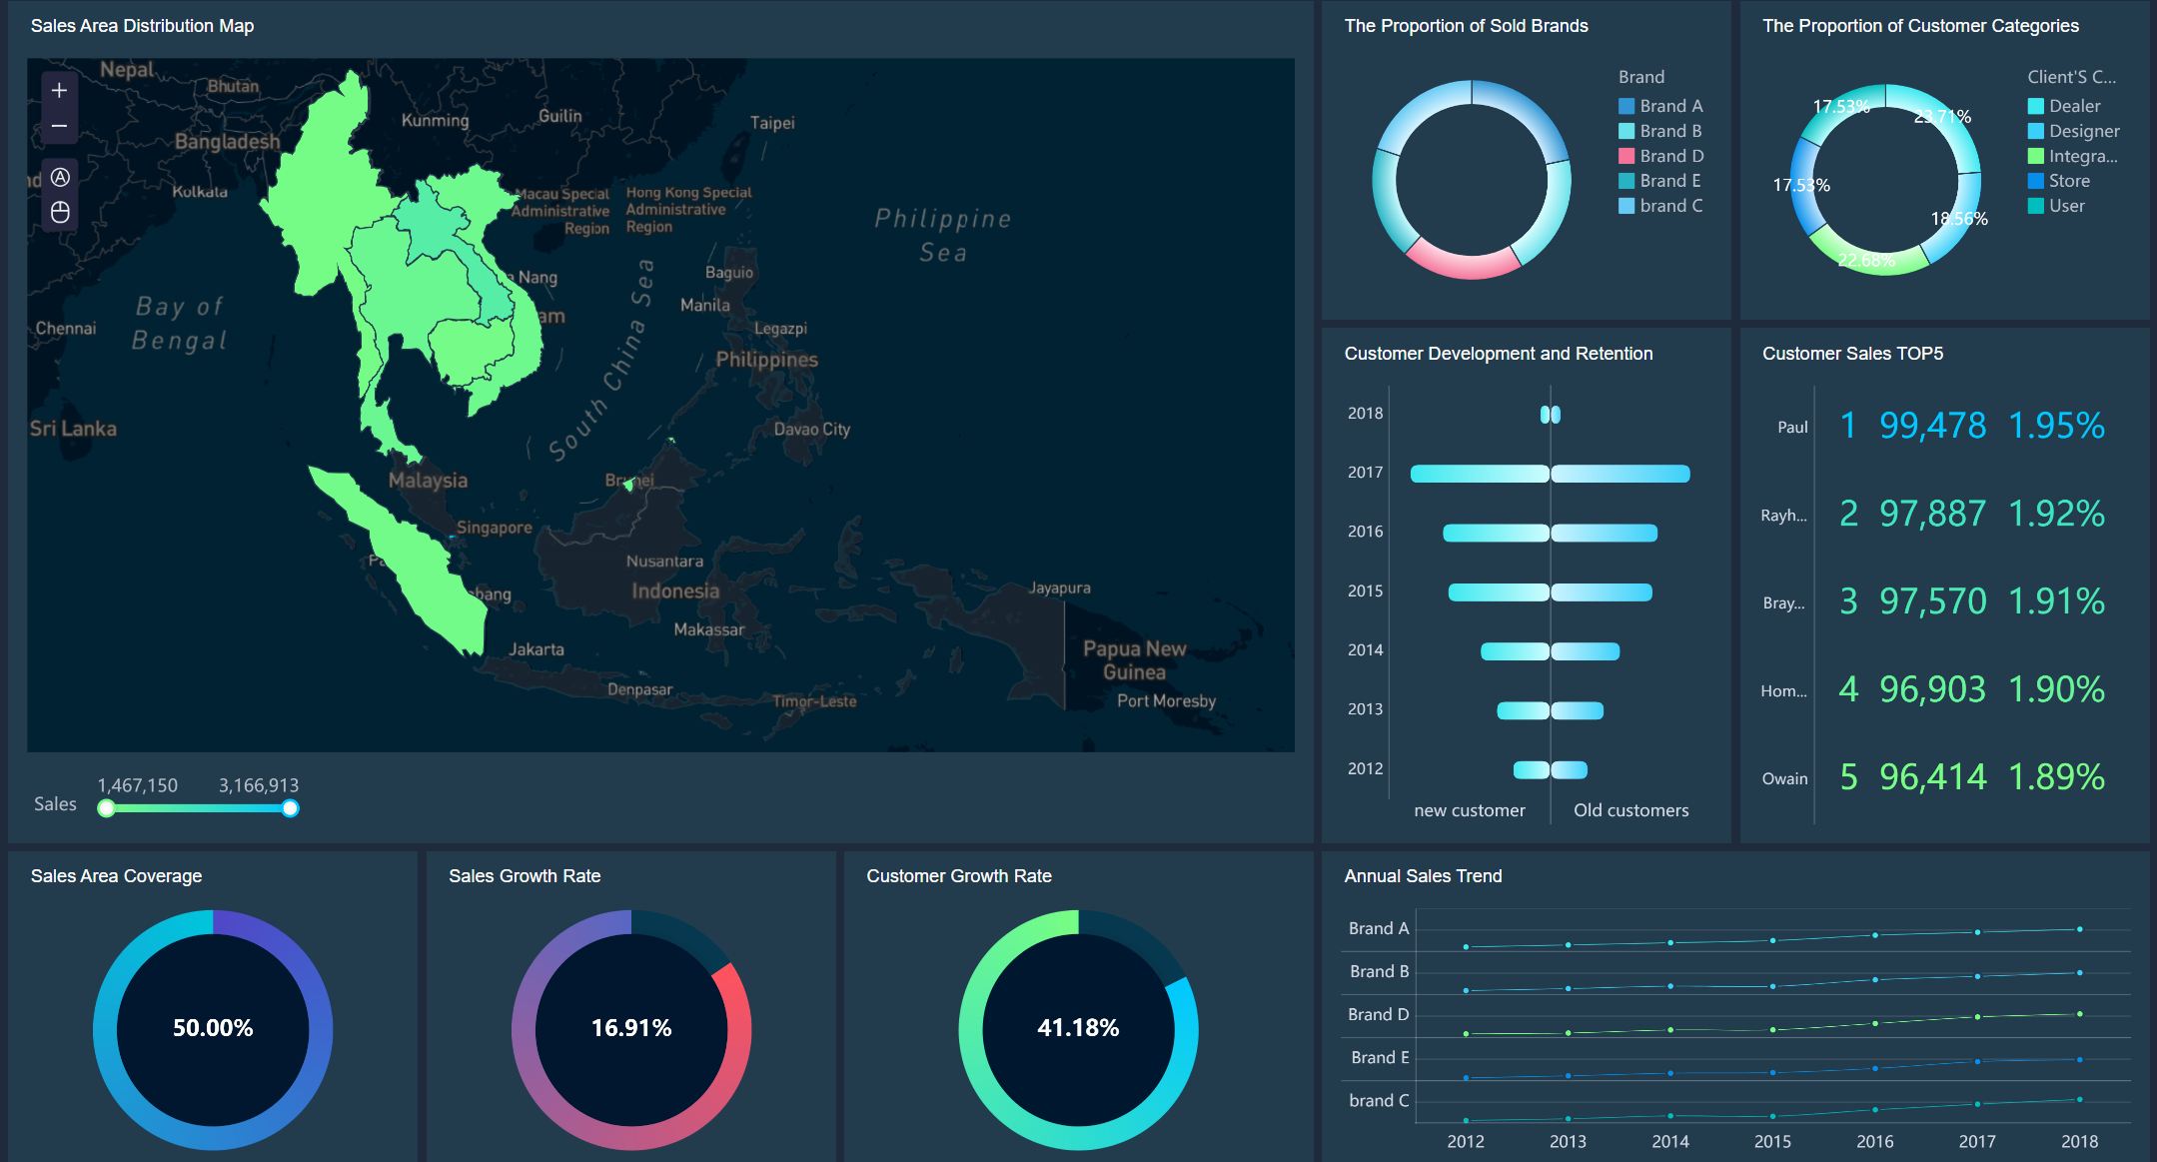Click the circled A auto-fit map icon

(x=60, y=177)
